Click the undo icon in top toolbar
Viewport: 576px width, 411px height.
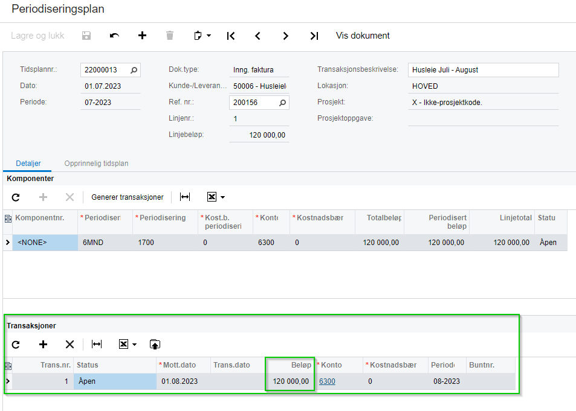[x=114, y=36]
